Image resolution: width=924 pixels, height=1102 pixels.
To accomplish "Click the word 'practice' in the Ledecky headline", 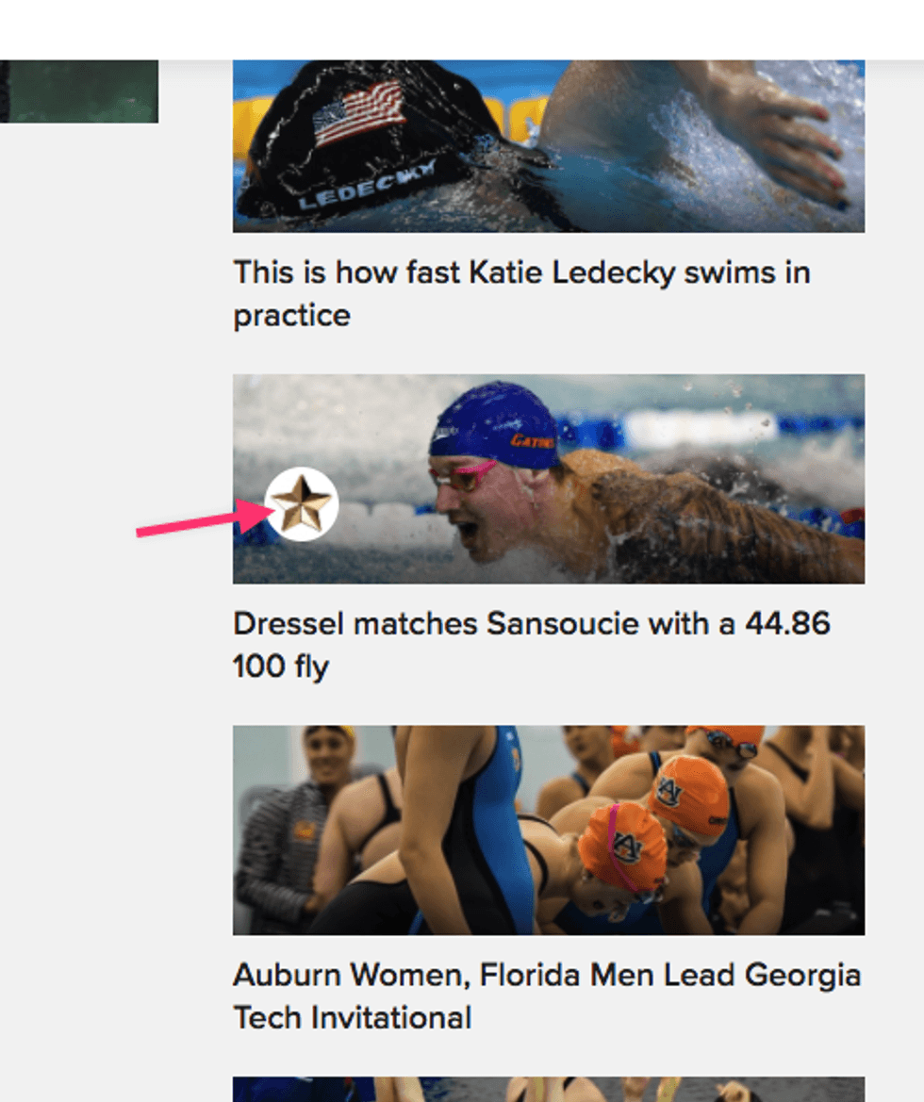I will click(x=292, y=316).
